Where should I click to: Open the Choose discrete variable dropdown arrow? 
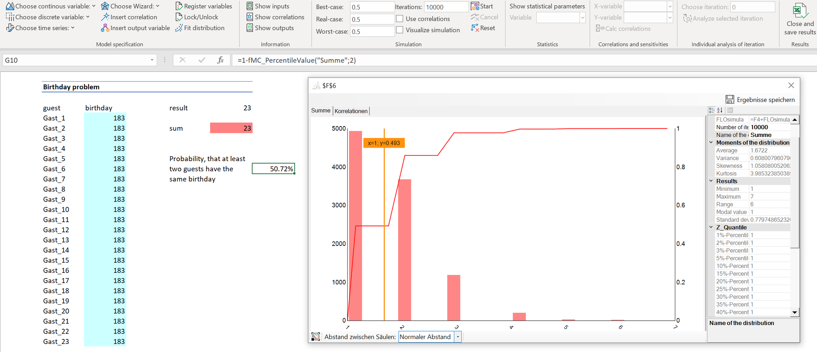87,17
